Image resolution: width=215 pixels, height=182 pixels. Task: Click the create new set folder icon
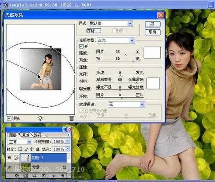(x=34, y=176)
